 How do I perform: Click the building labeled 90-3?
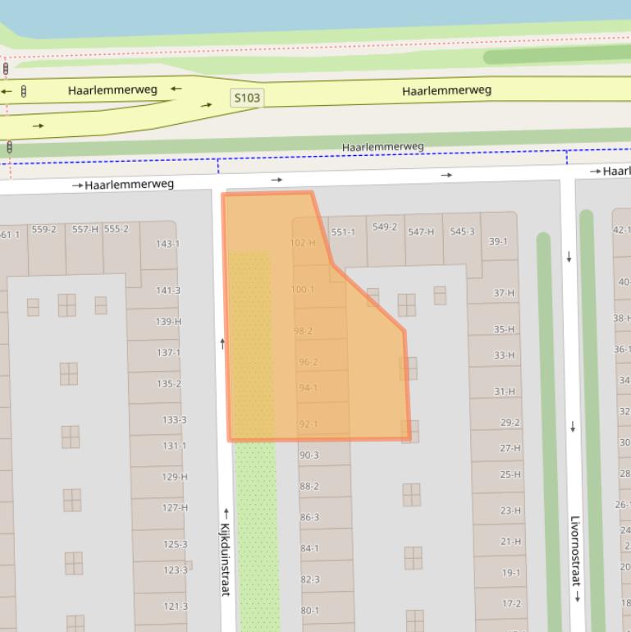click(309, 456)
